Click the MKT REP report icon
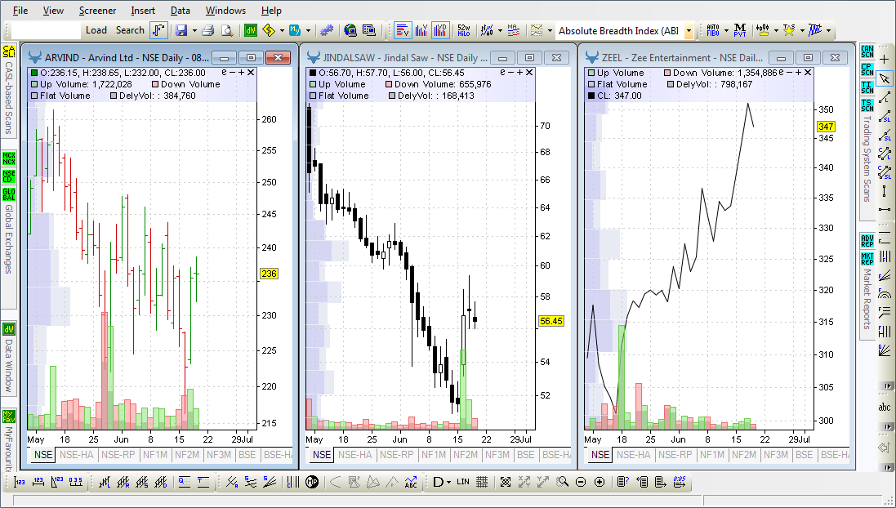 coord(867,258)
